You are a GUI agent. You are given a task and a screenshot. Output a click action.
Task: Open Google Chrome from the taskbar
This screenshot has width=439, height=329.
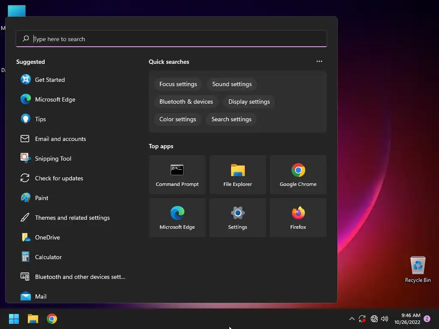pos(52,319)
